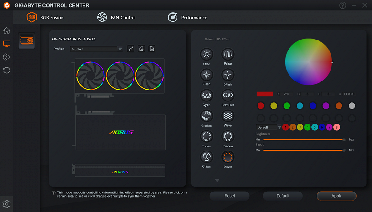
Task: Choose the Flash LED effect
Action: 207,75
